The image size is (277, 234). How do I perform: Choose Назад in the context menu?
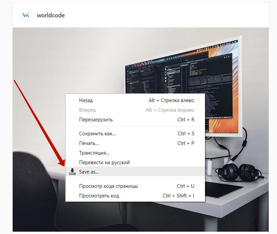tap(135, 100)
